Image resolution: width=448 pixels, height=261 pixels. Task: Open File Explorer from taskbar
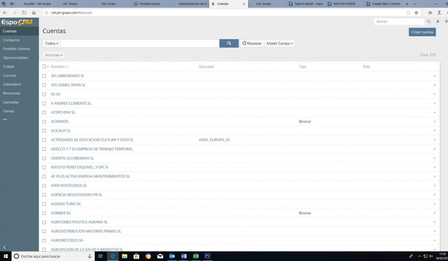coord(124,256)
